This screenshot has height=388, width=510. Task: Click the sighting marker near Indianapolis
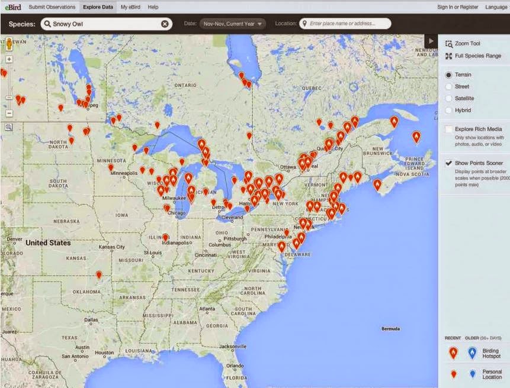165,238
